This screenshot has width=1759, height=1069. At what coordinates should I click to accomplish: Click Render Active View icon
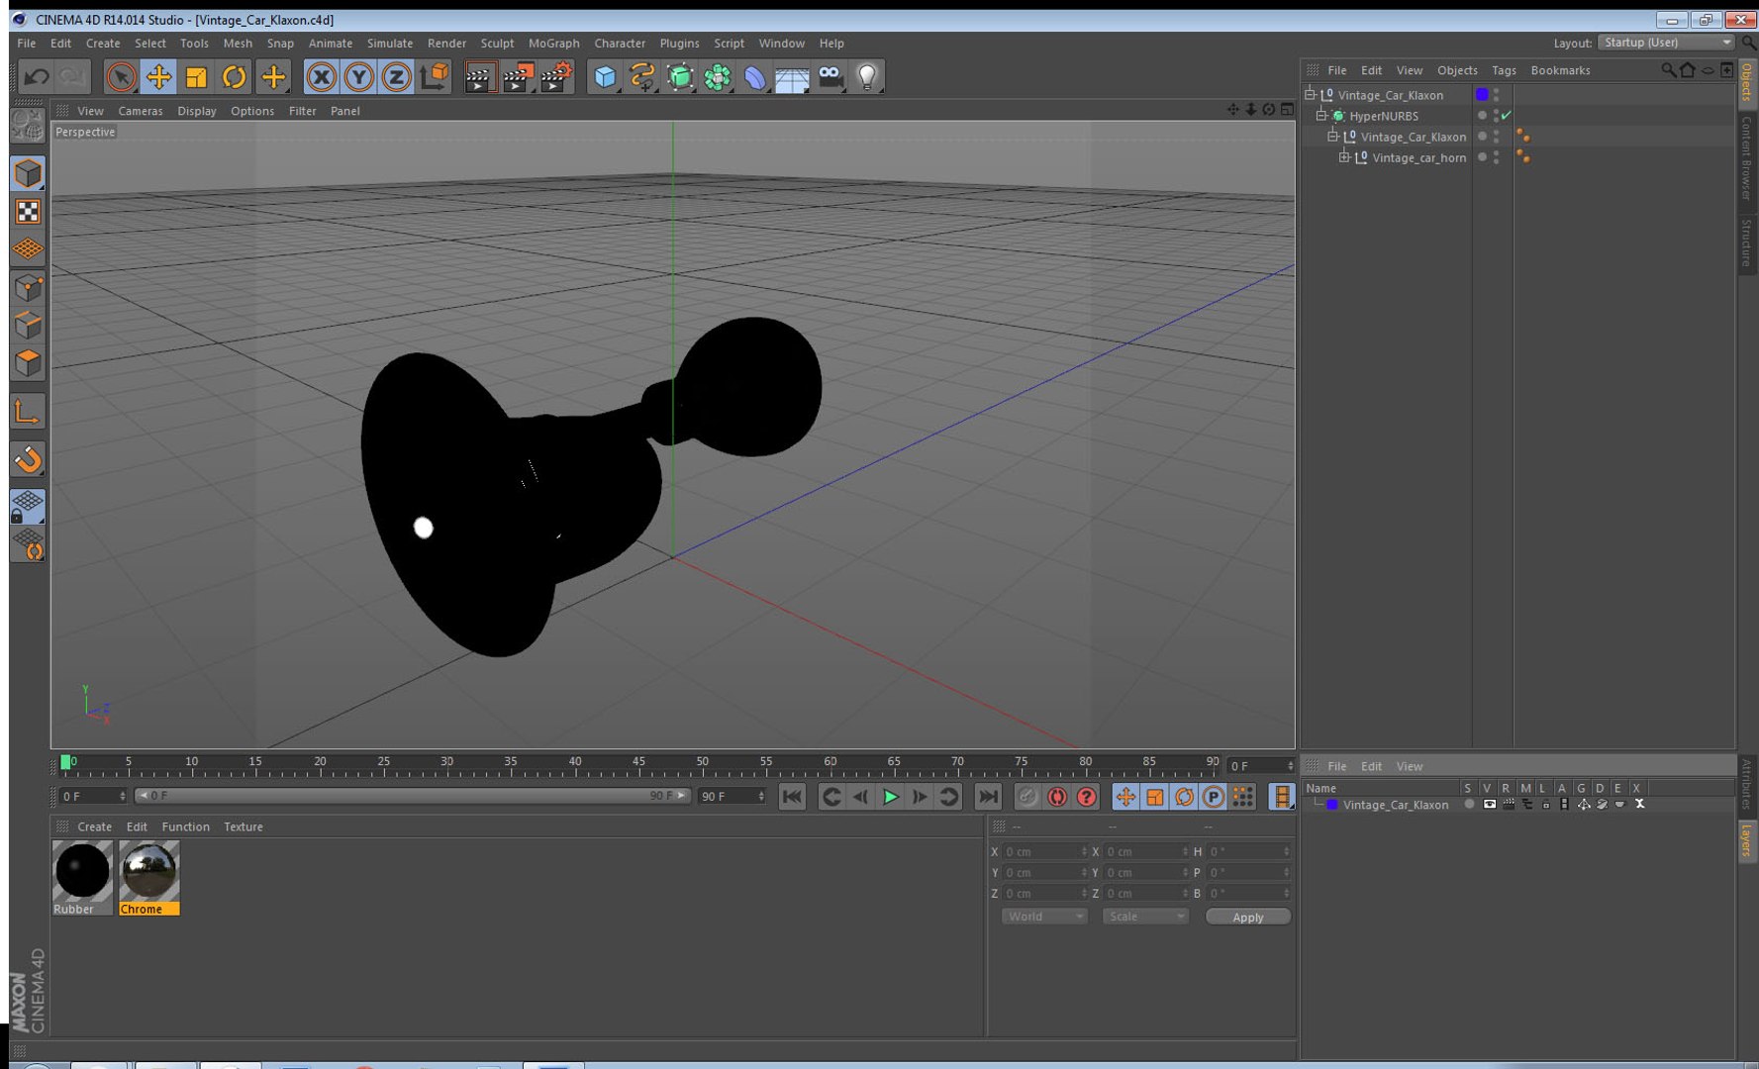479,76
